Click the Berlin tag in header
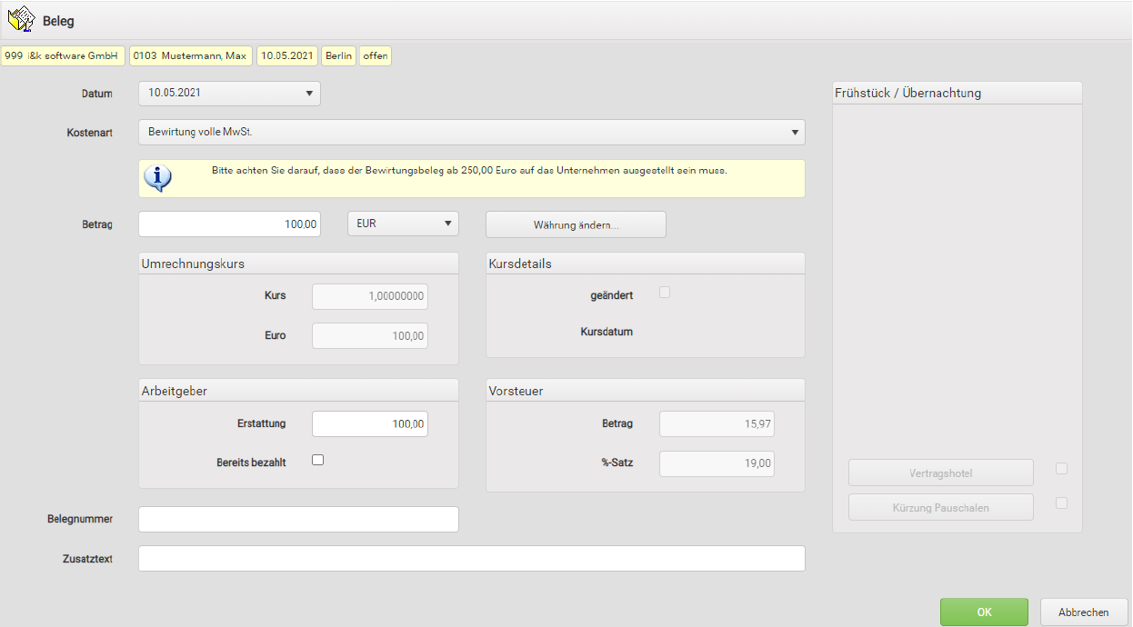Image resolution: width=1133 pixels, height=627 pixels. 338,56
